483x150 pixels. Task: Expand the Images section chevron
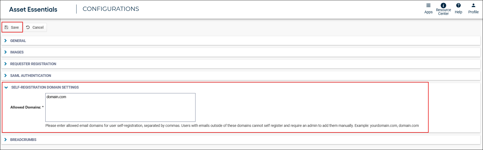[x=6, y=52]
